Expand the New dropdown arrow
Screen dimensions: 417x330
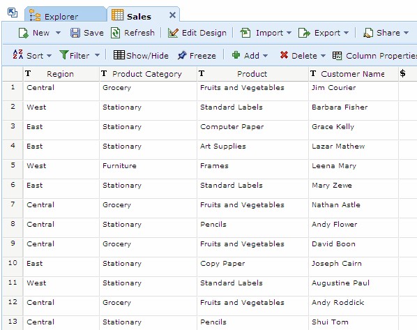point(58,33)
